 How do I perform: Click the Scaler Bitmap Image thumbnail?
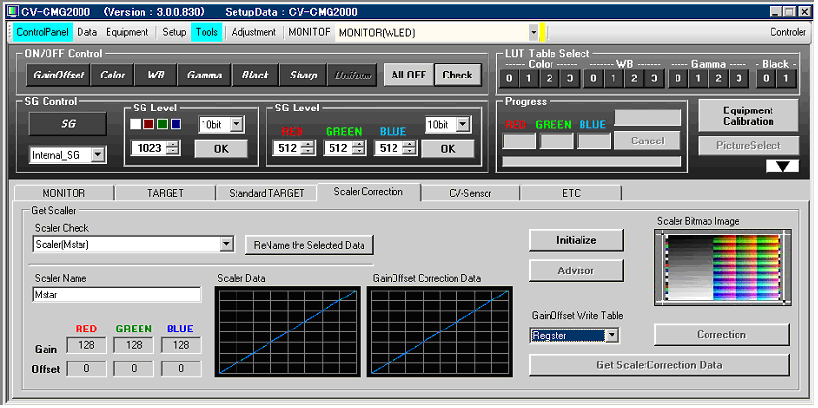coord(722,268)
